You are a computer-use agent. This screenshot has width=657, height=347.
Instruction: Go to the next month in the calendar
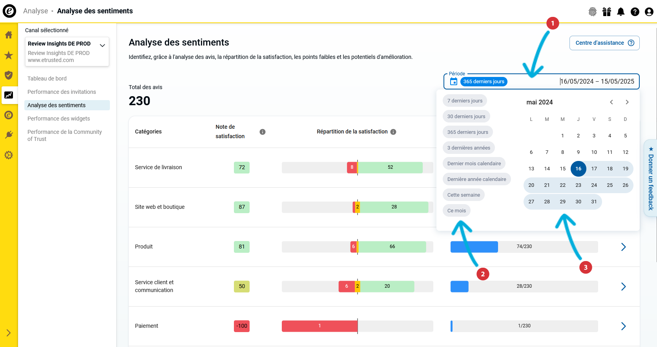(x=627, y=102)
